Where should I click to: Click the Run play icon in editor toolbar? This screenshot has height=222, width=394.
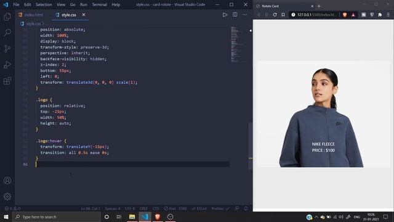point(225,15)
